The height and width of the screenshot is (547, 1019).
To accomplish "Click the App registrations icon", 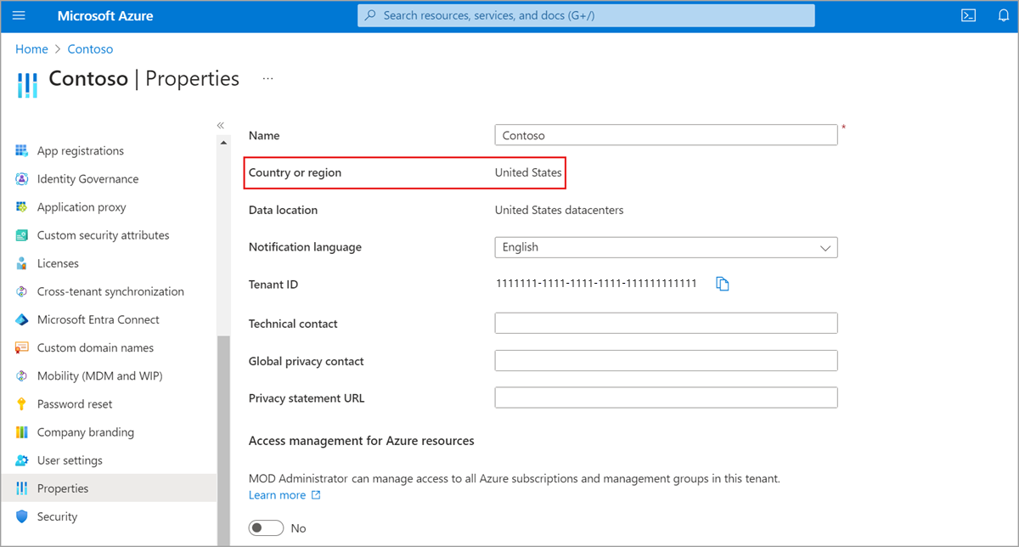I will click(22, 151).
